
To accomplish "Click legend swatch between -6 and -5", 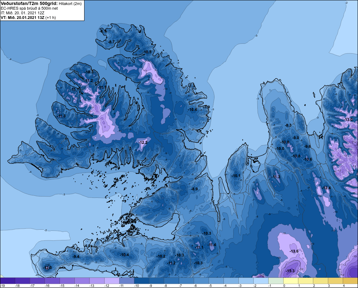I will point(201,281).
